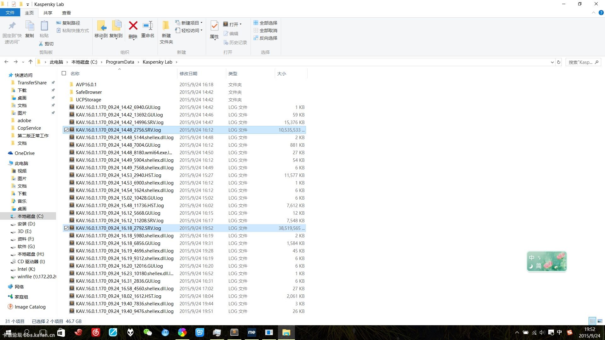Image resolution: width=605 pixels, height=340 pixels.
Task: Open the quick access toolbar customize arrow
Action: point(28,4)
